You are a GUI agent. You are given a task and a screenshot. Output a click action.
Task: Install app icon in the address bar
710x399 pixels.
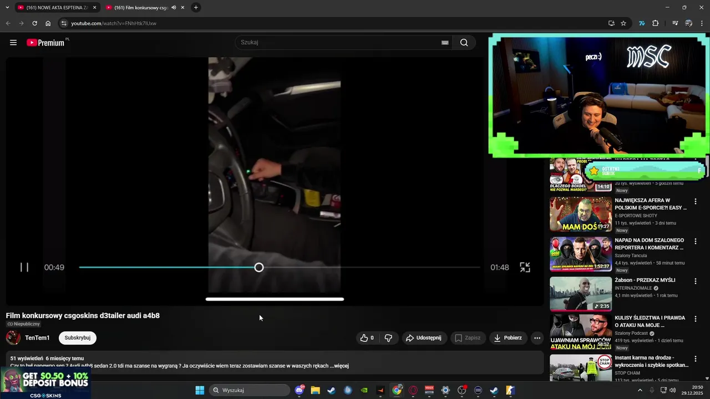(611, 23)
